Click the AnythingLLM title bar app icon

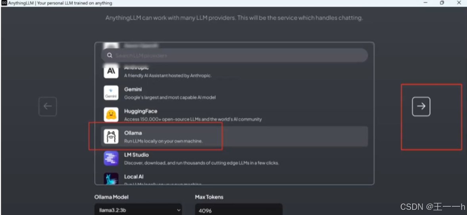4,3
